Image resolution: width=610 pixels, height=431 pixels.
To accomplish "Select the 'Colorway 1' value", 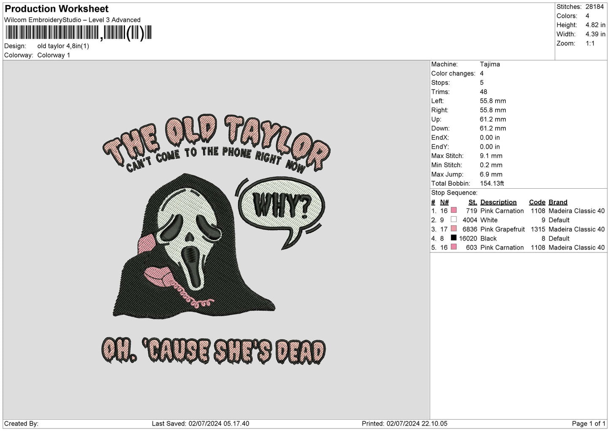I will (54, 55).
